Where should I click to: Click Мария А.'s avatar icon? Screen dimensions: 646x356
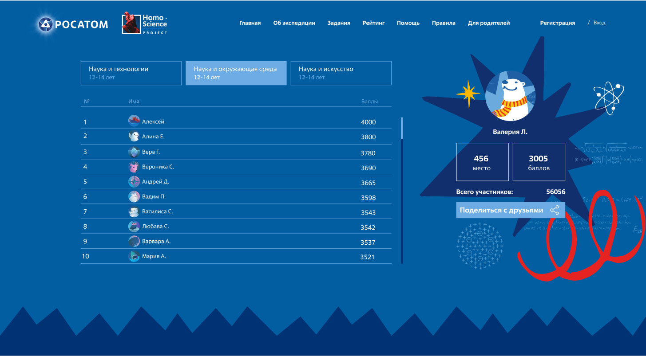point(134,256)
